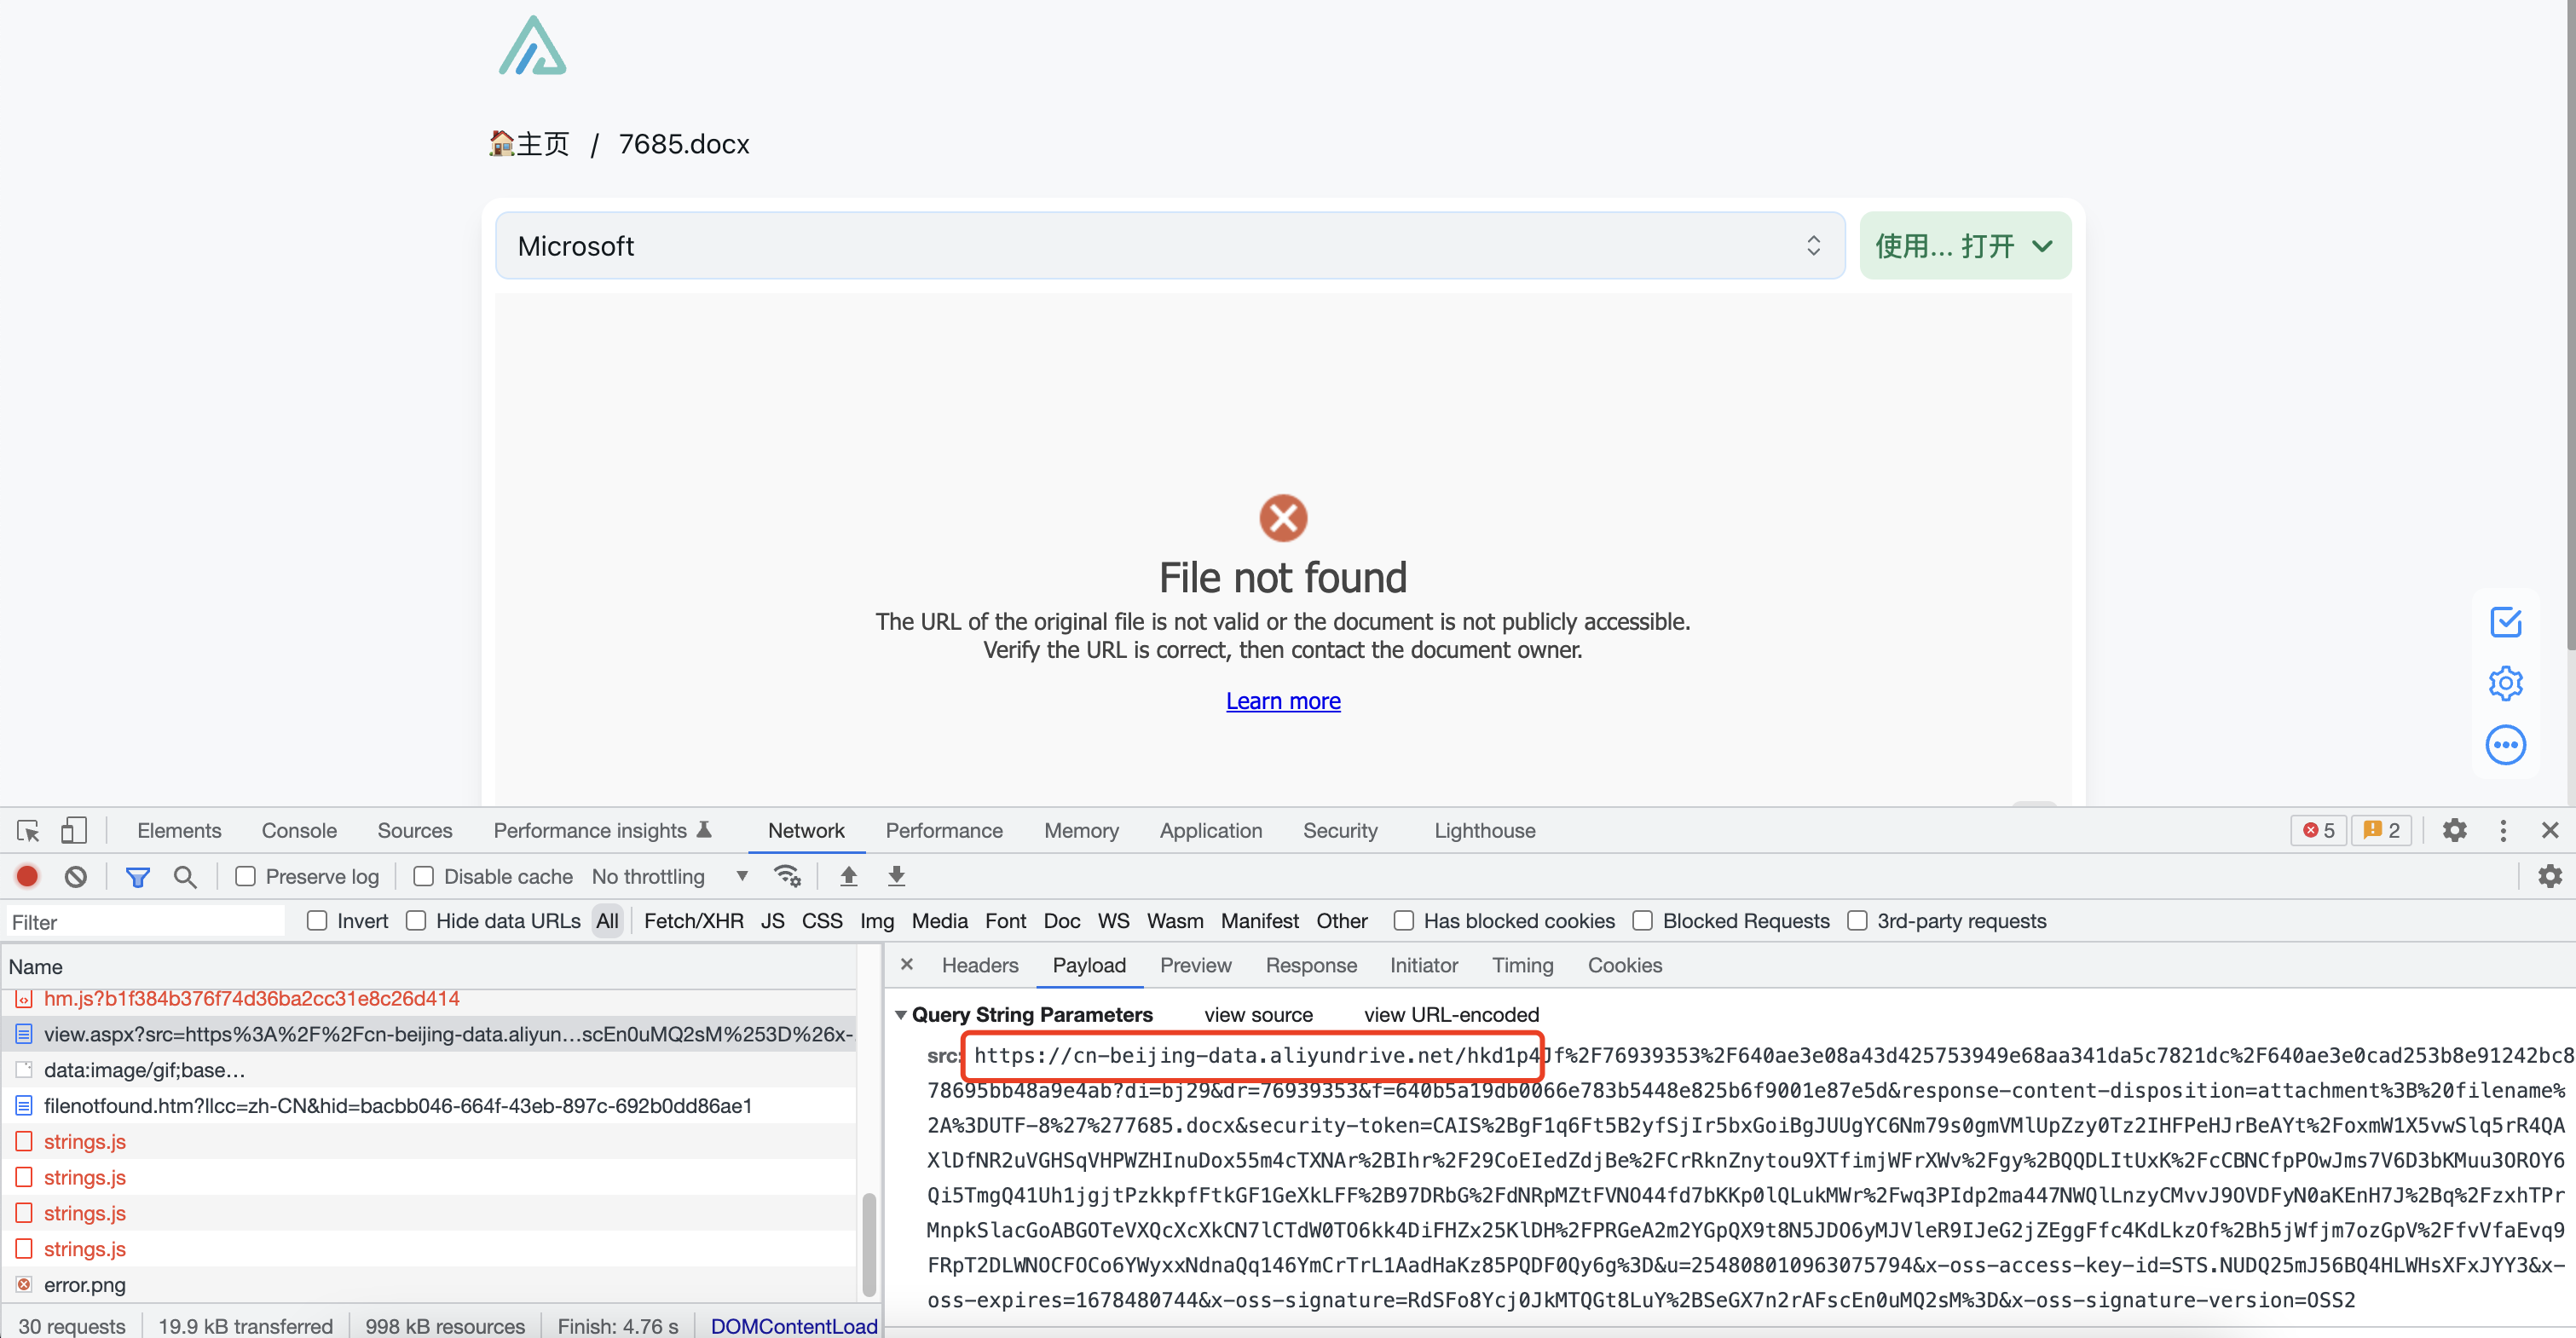
Task: Open the checkbox toggle tool icon
Action: point(2505,622)
